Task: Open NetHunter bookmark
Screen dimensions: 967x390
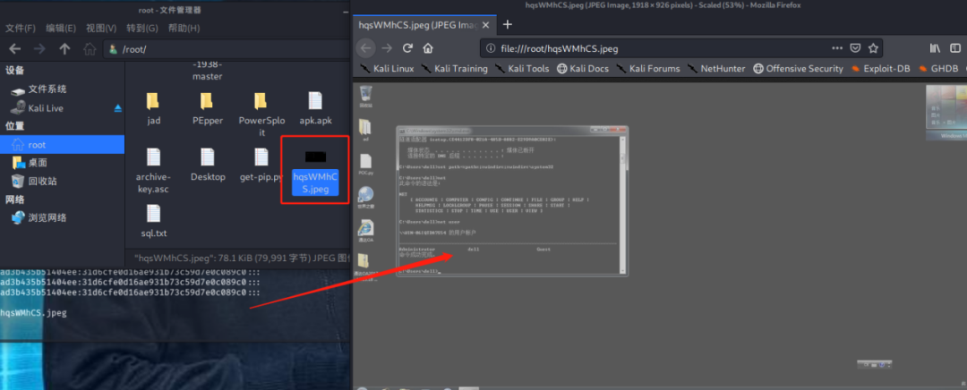Action: pyautogui.click(x=716, y=68)
